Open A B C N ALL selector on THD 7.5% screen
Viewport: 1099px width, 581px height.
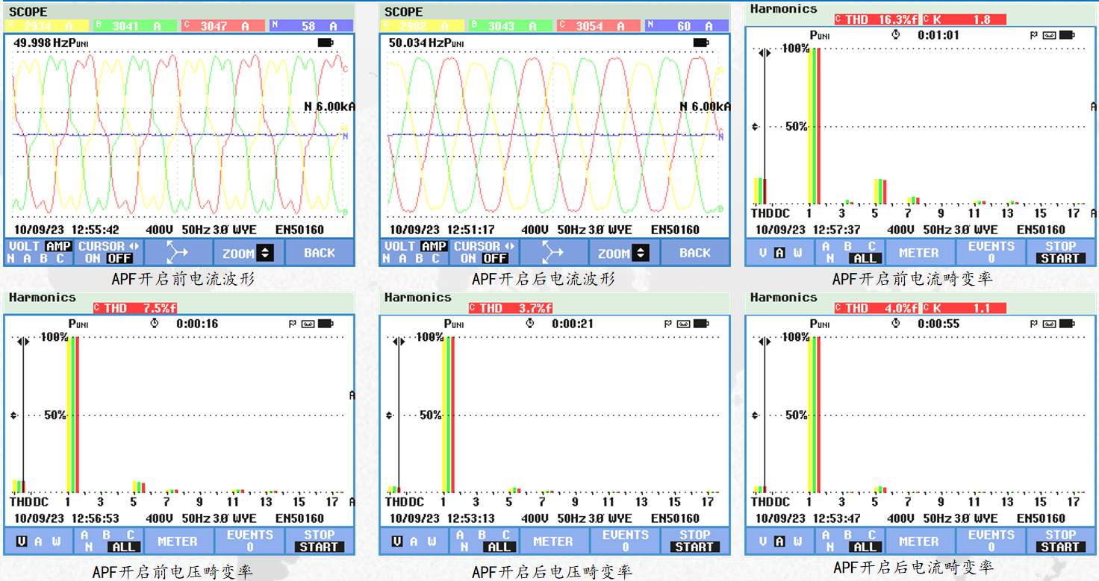108,541
